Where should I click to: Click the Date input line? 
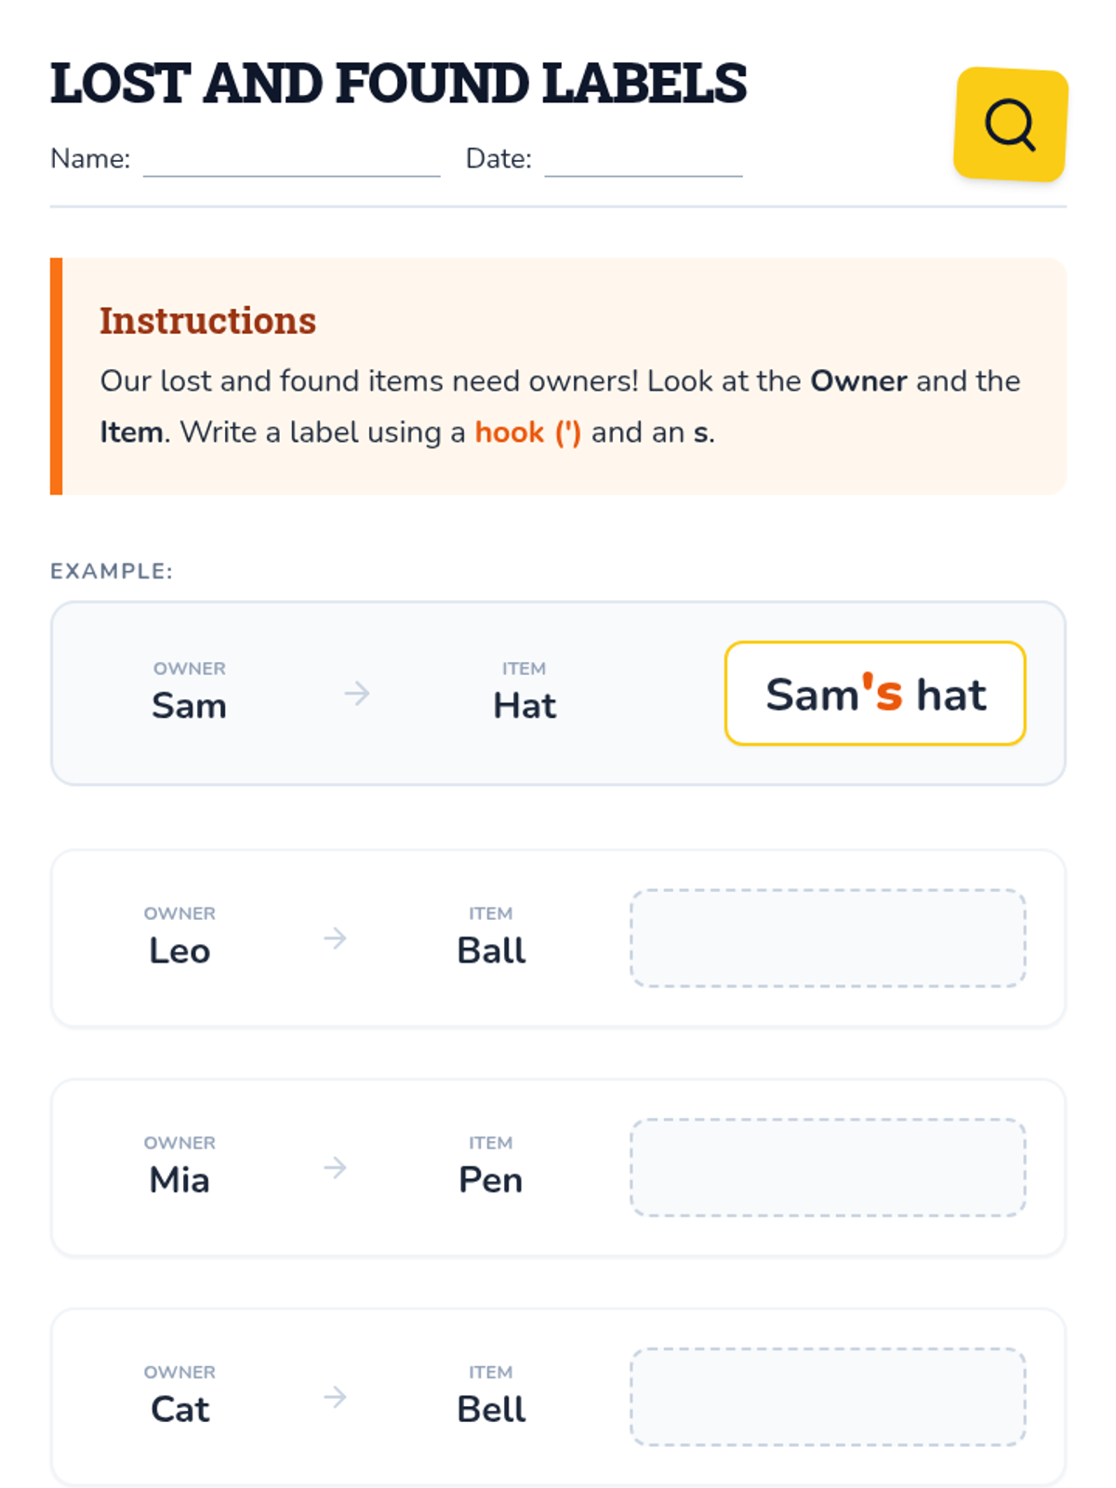click(643, 162)
